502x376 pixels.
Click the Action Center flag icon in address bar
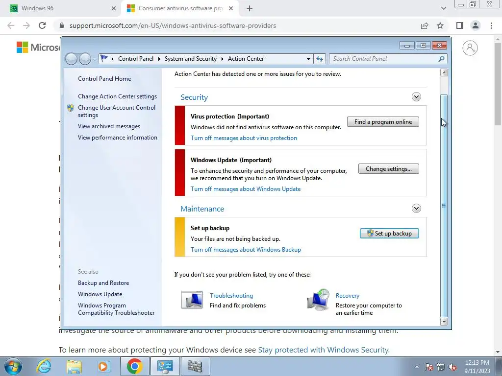[x=104, y=59]
